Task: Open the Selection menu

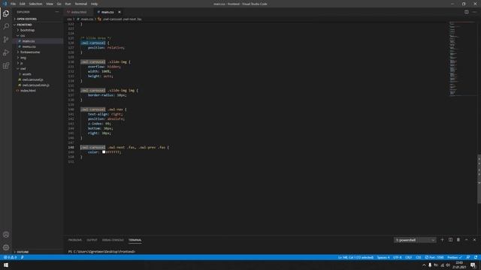Action: (35, 4)
